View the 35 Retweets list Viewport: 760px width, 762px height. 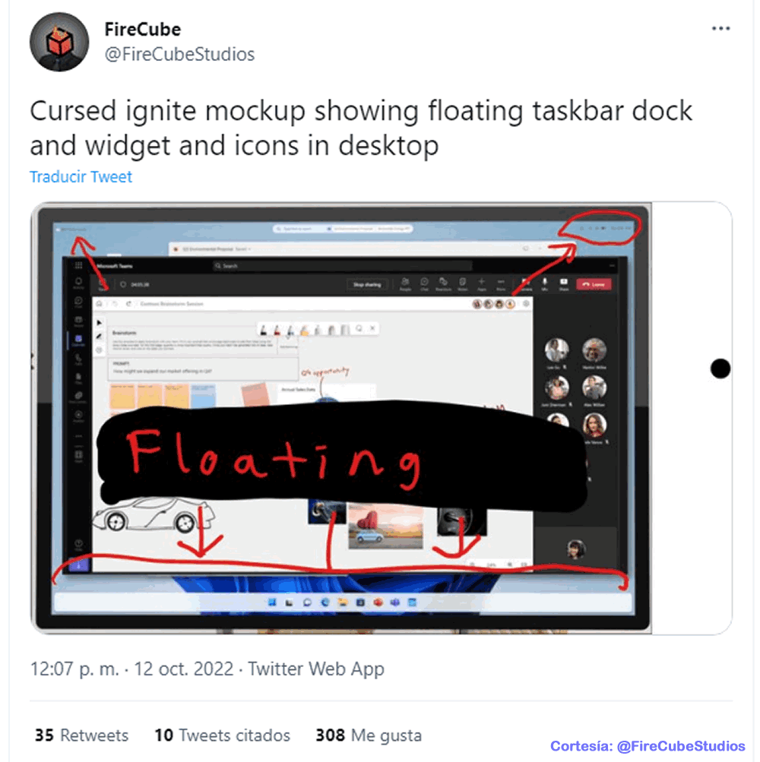click(x=81, y=735)
